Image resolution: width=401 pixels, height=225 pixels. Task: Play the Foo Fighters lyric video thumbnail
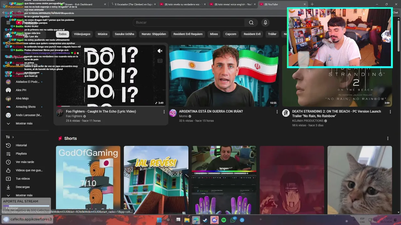click(111, 76)
